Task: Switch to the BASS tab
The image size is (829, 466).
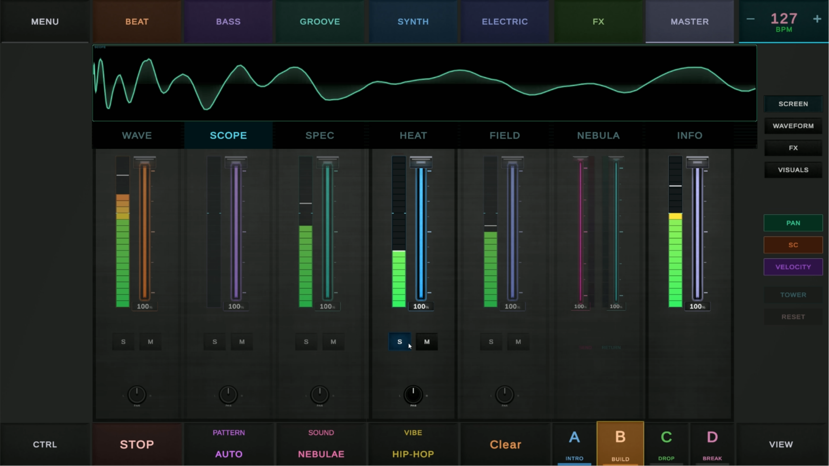Action: (228, 21)
